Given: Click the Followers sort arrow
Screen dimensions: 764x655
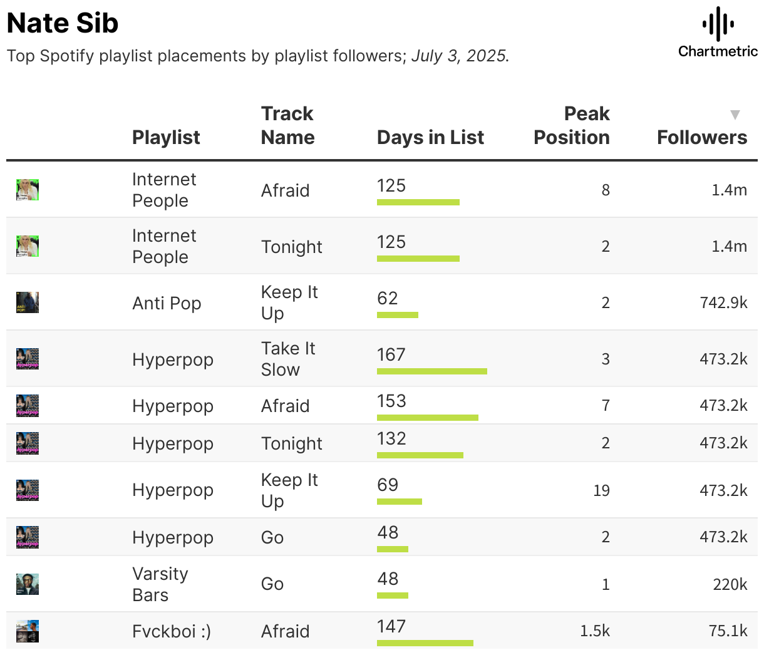Looking at the screenshot, I should tap(735, 115).
